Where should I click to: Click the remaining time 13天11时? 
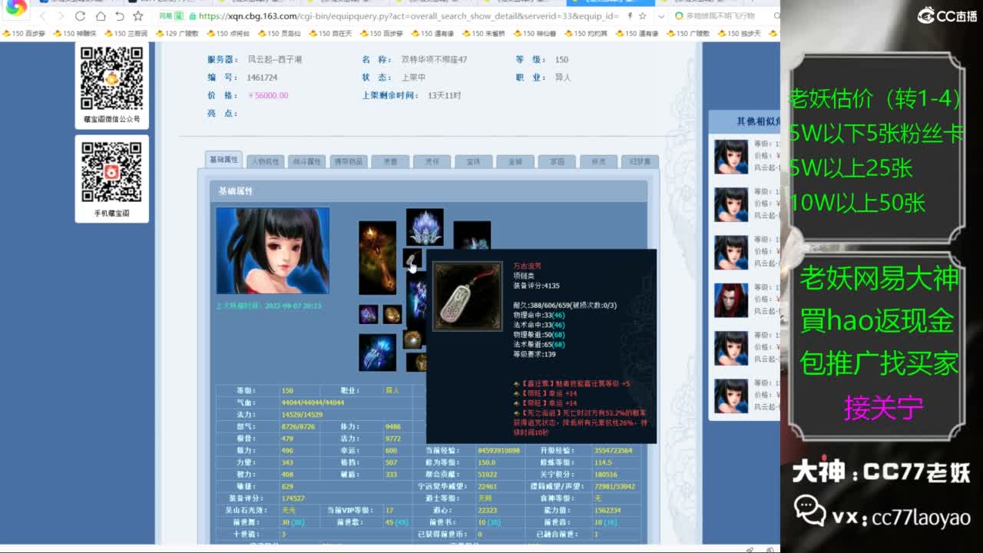[444, 95]
